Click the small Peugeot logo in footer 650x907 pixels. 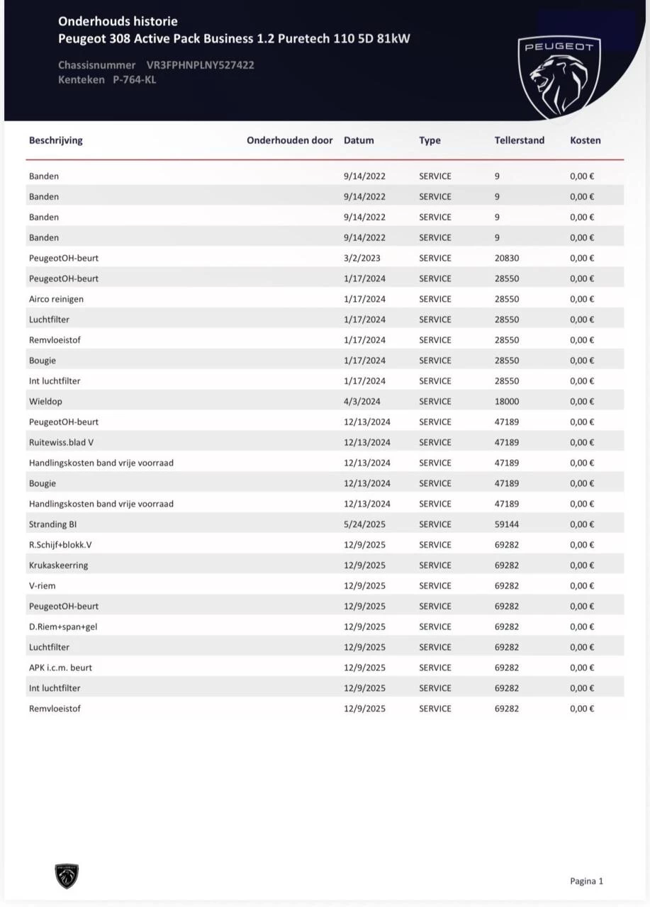(67, 877)
